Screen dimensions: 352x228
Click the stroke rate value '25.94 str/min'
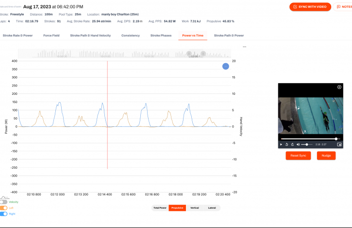tap(101, 21)
